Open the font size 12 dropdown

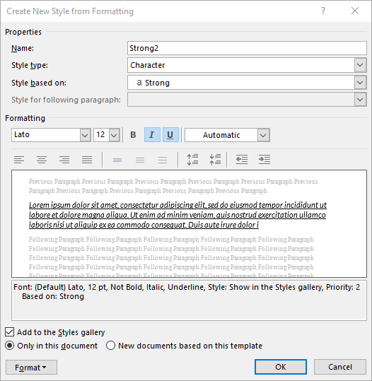[115, 135]
